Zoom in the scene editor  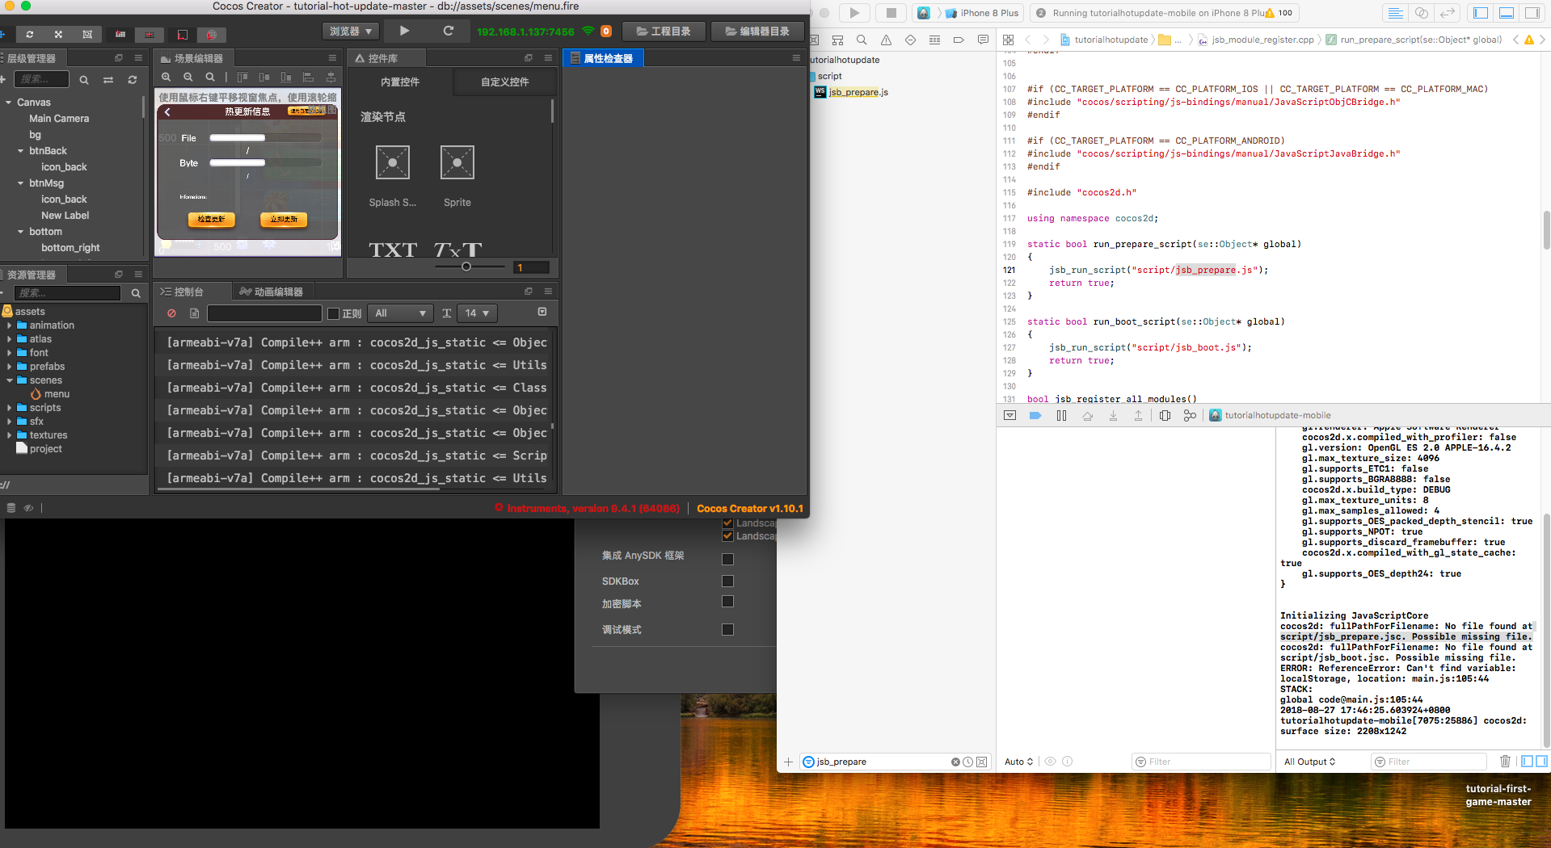(x=166, y=78)
